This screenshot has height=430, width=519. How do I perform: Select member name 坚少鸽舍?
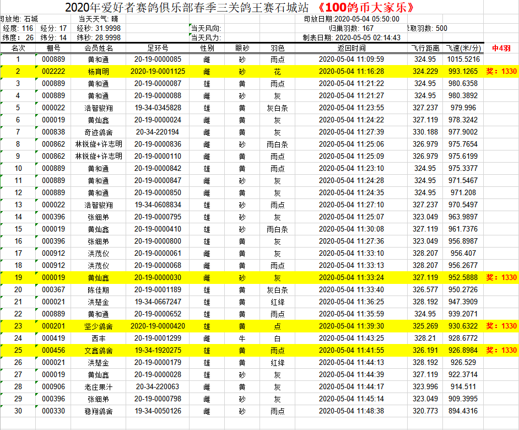tap(99, 326)
